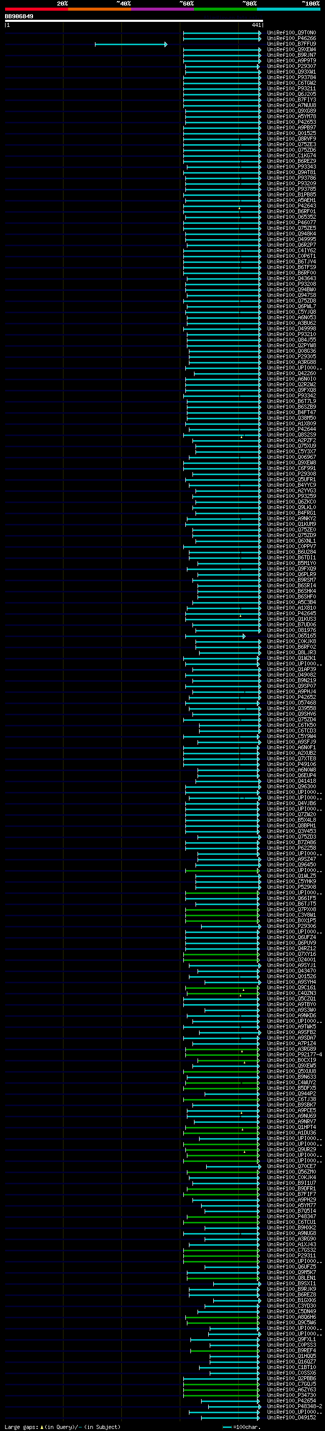325x1431 pixels.
Task: Select the UniRef100_Q9SP07 label
Action: point(291,686)
